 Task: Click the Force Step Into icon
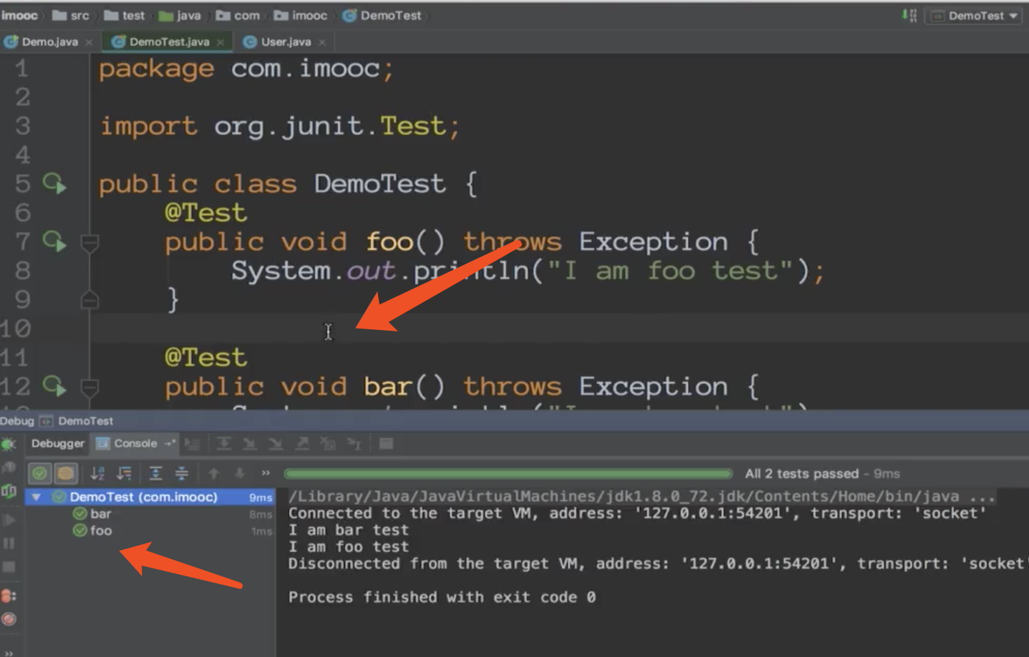(276, 444)
